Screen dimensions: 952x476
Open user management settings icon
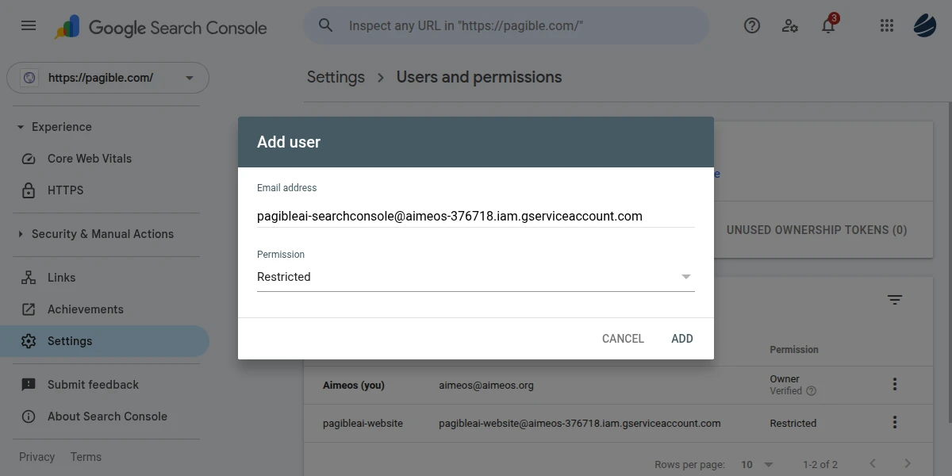tap(790, 25)
